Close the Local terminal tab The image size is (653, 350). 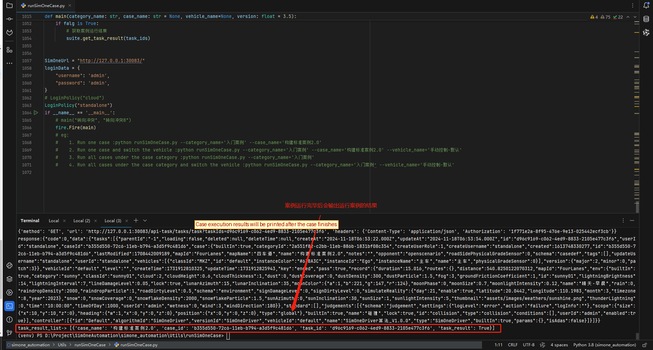[x=64, y=221]
